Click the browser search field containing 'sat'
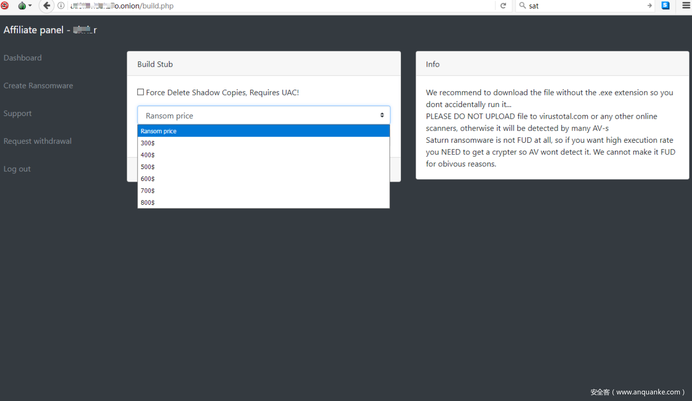Viewport: 692px width, 401px height. [x=584, y=6]
